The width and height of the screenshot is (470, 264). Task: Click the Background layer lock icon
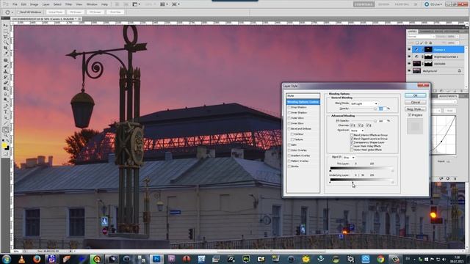coord(459,71)
